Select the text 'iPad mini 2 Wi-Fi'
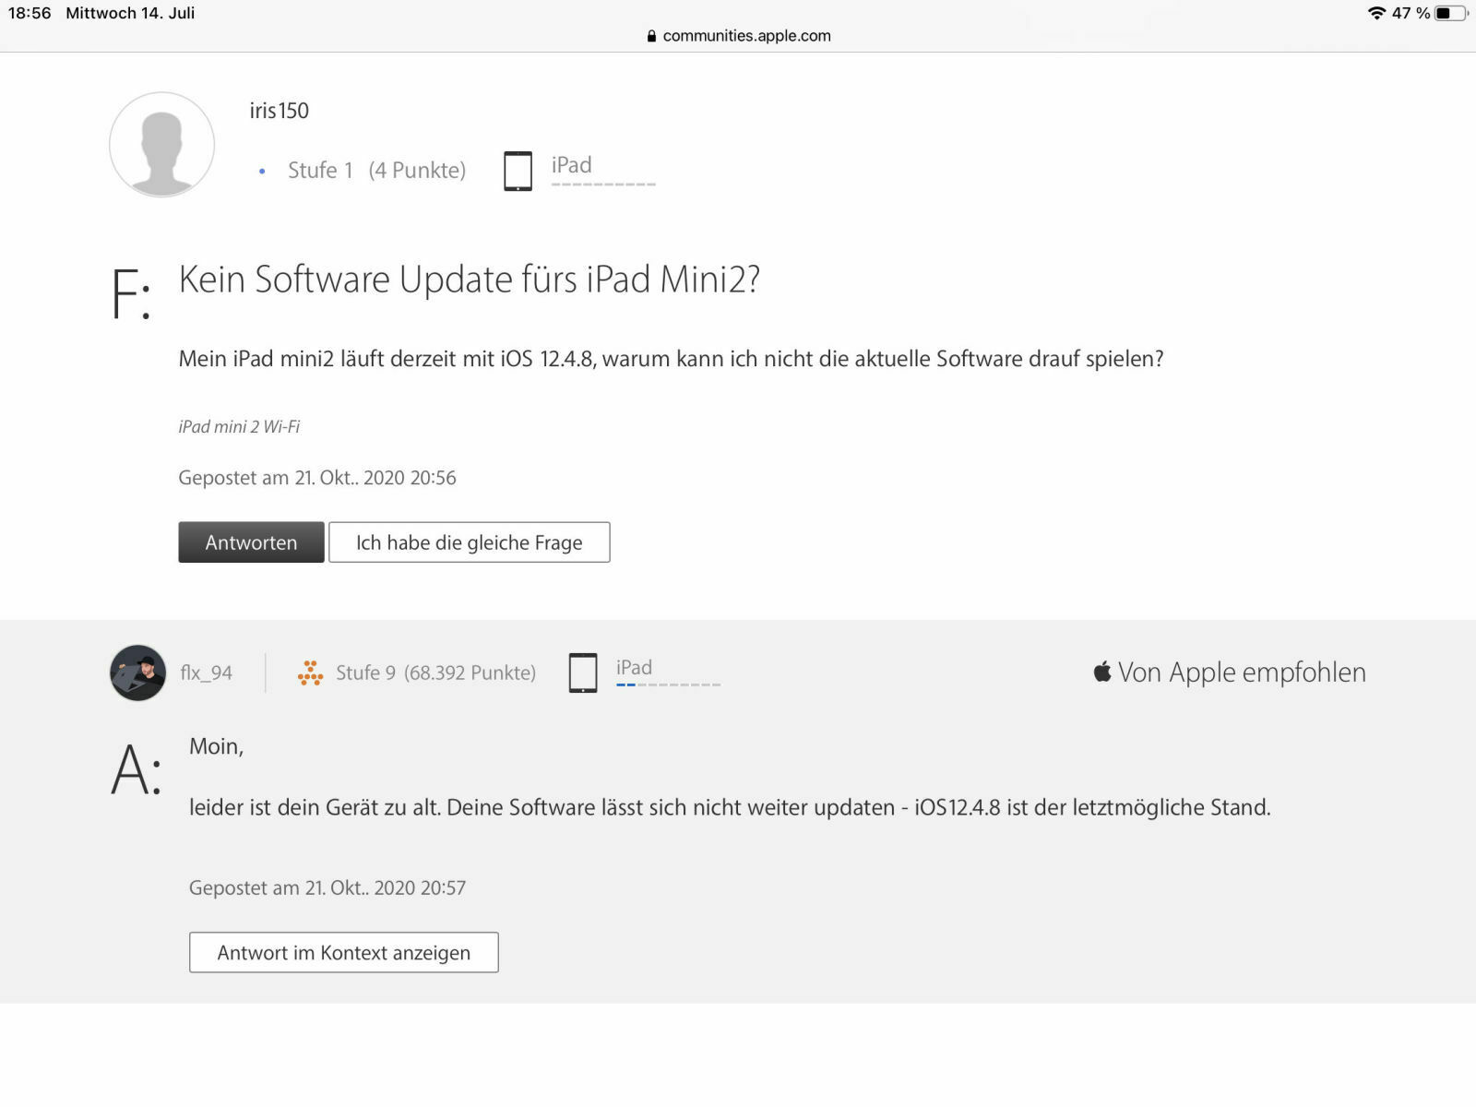 [239, 426]
